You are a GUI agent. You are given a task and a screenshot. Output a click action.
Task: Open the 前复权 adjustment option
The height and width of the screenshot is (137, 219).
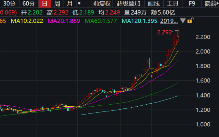click(x=102, y=4)
